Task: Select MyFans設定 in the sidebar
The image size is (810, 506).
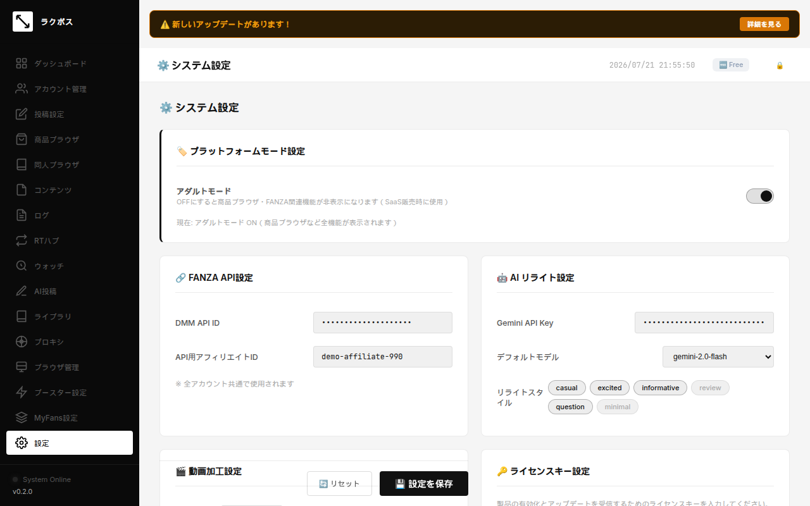Action: [70, 417]
